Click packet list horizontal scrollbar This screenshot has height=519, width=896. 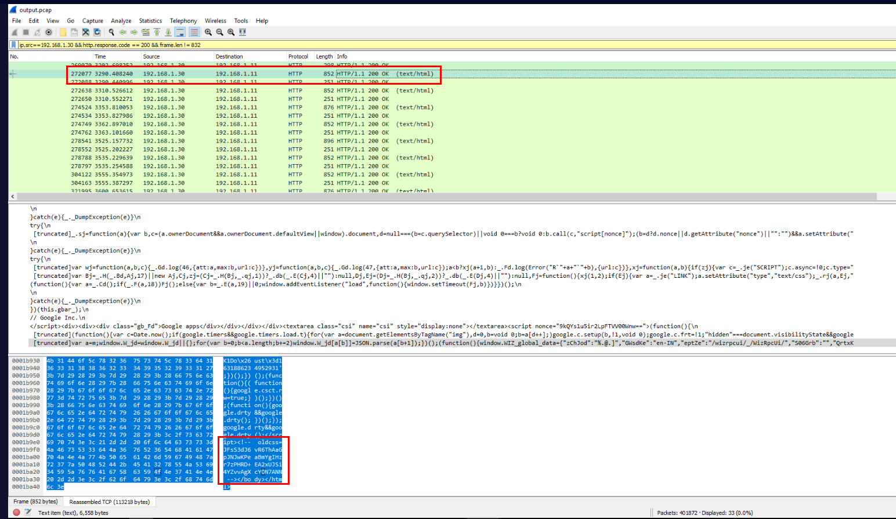tap(447, 197)
